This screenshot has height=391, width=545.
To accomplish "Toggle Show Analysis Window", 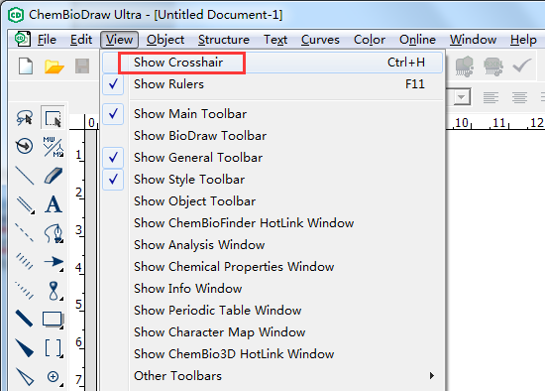I will click(x=272, y=245).
